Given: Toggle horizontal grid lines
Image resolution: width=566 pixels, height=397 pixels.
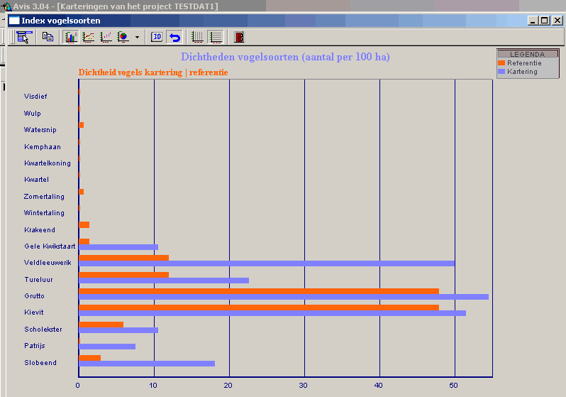Looking at the screenshot, I should (x=216, y=37).
